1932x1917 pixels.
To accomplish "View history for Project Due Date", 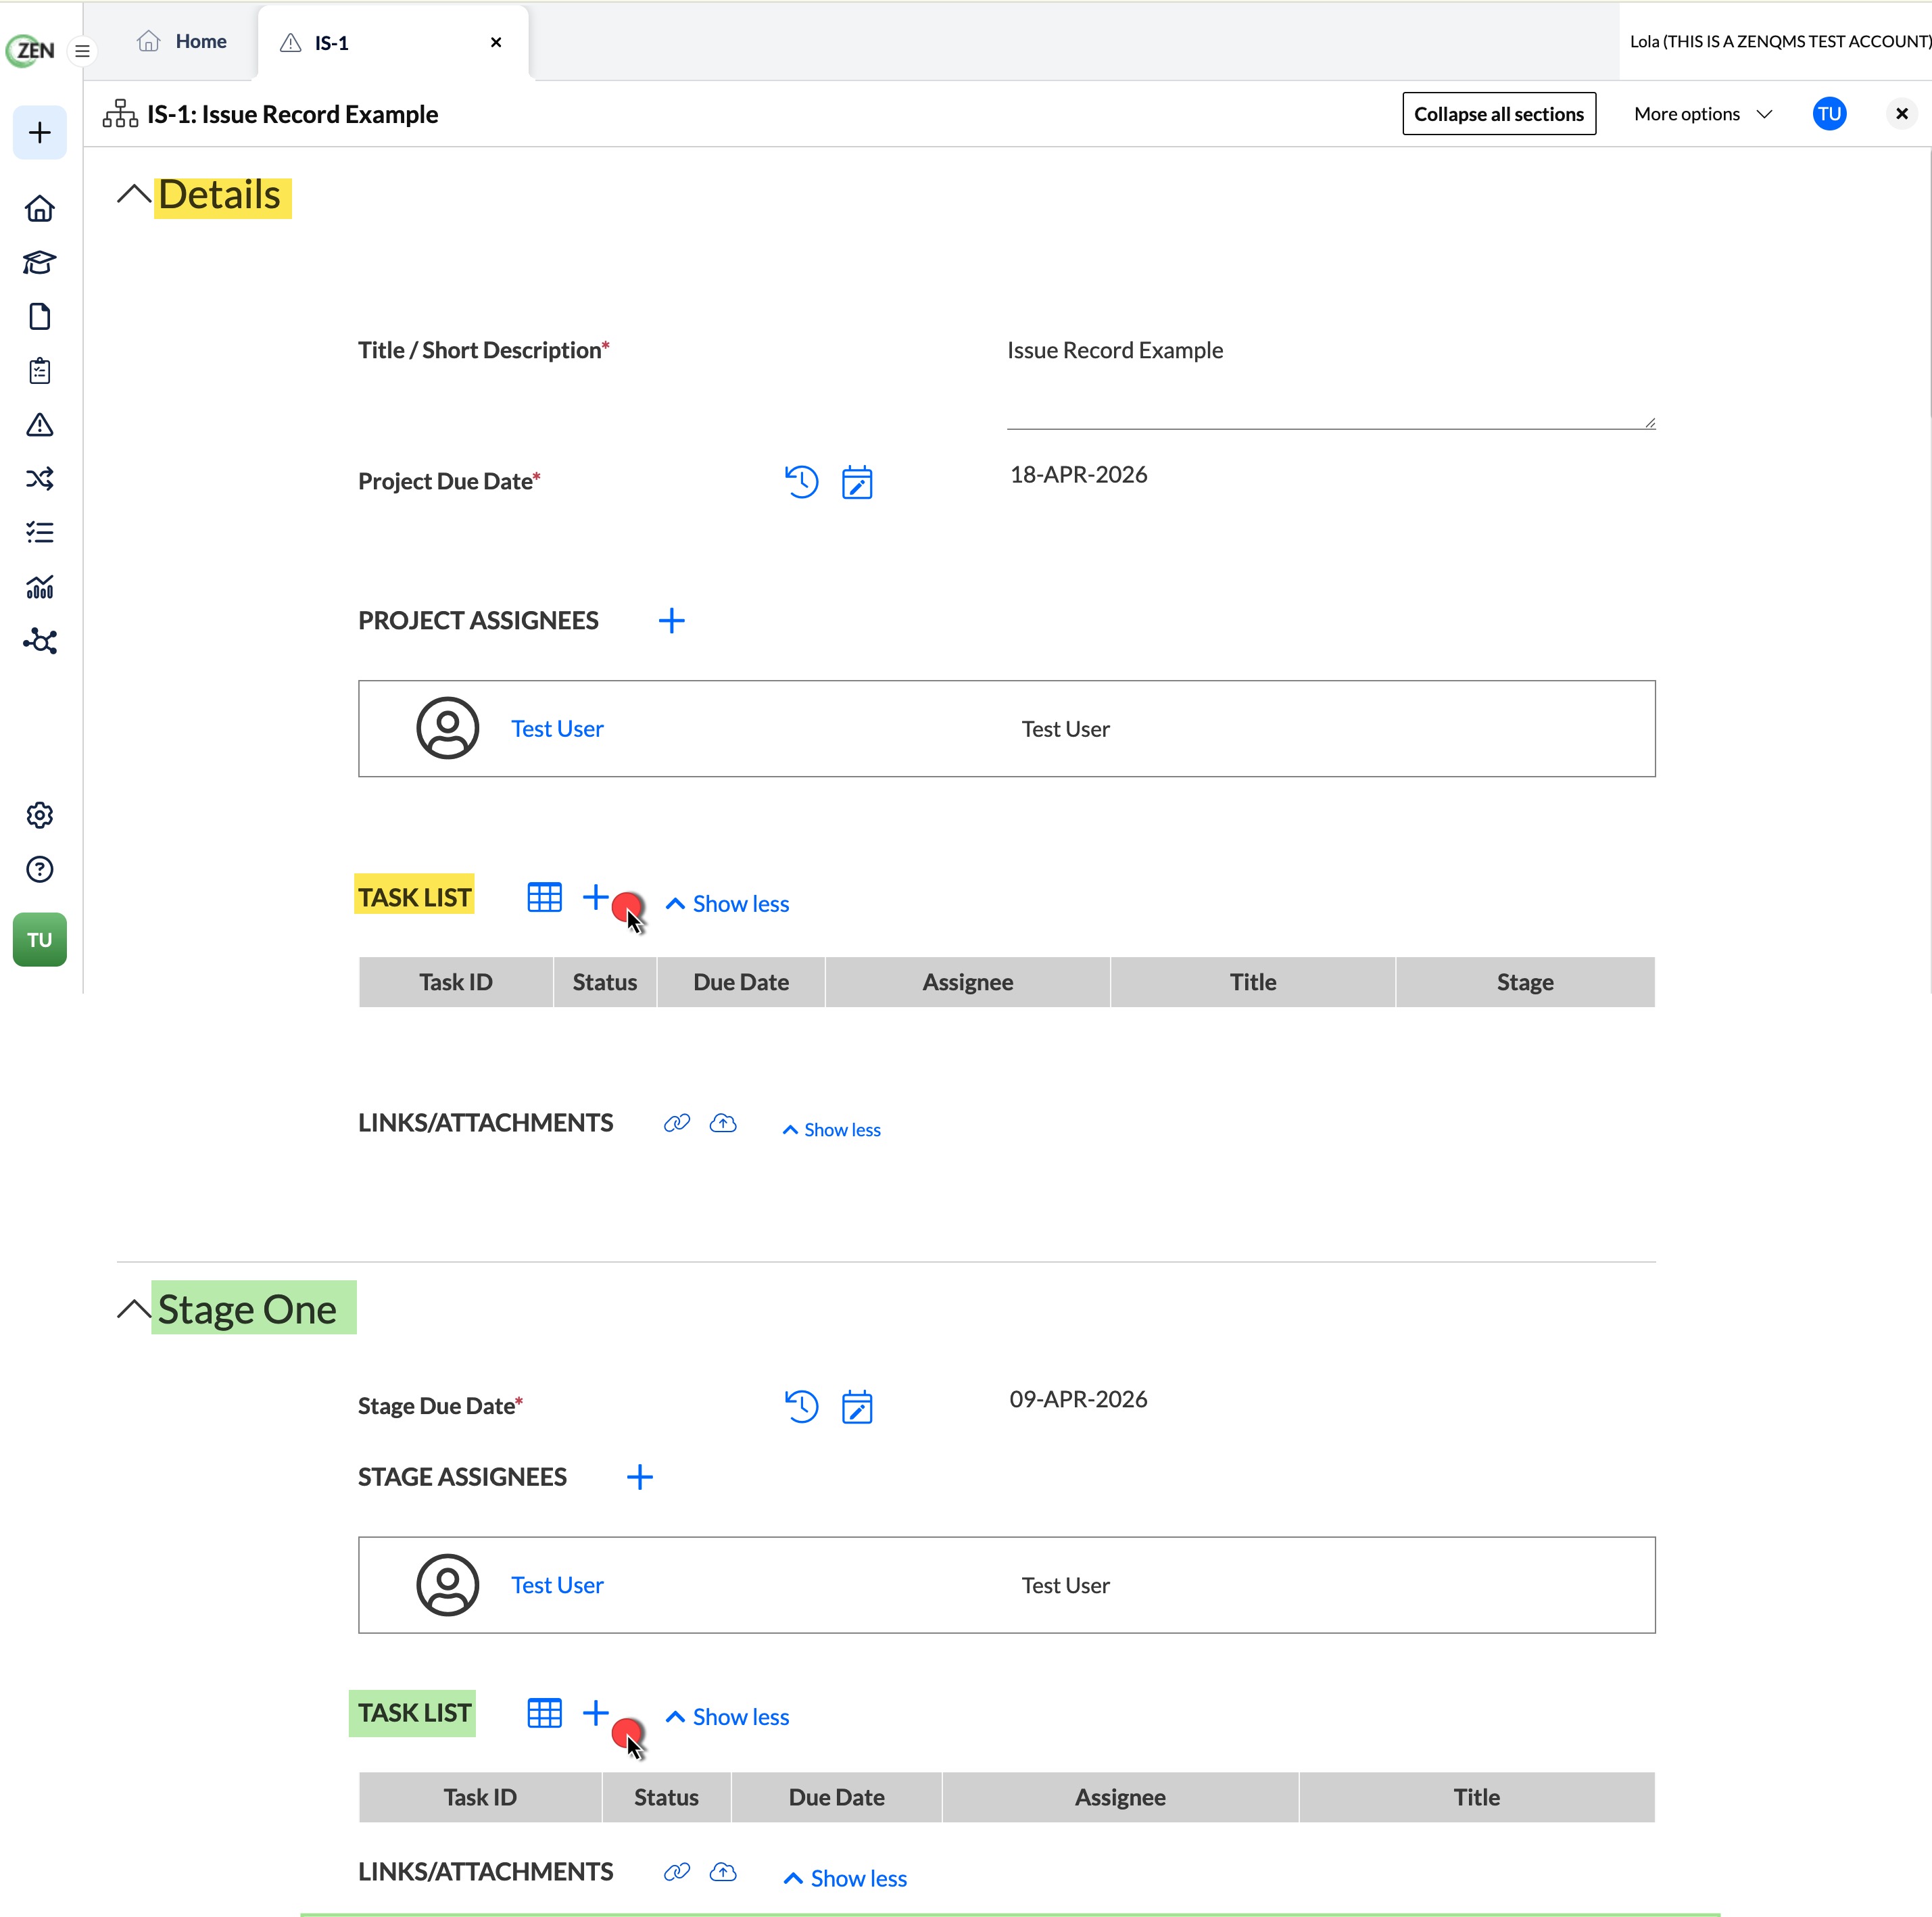I will 801,482.
